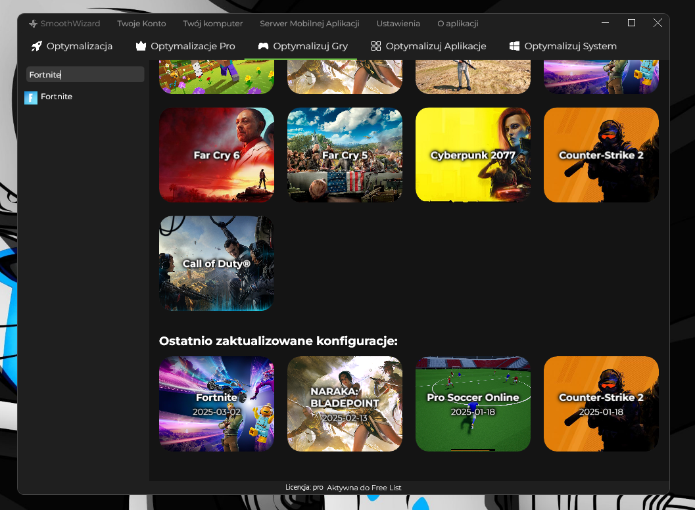
Task: Open the Far Cry 6 game card
Action: coord(216,155)
